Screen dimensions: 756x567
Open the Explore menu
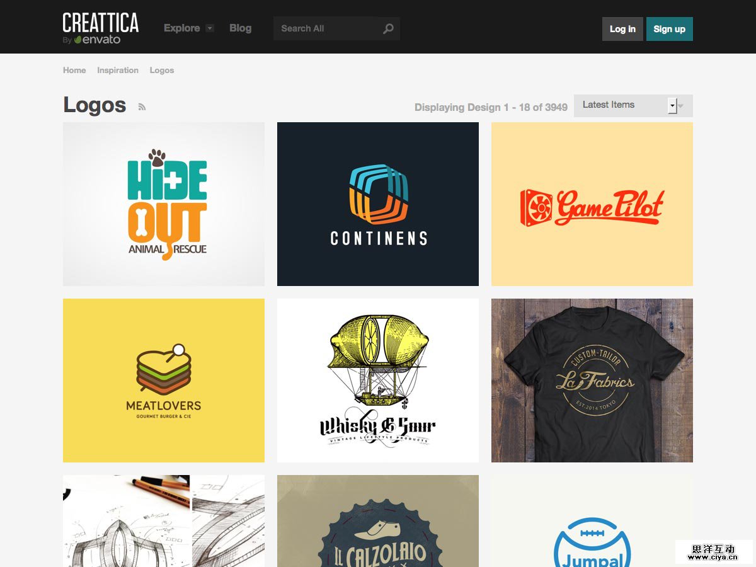181,28
